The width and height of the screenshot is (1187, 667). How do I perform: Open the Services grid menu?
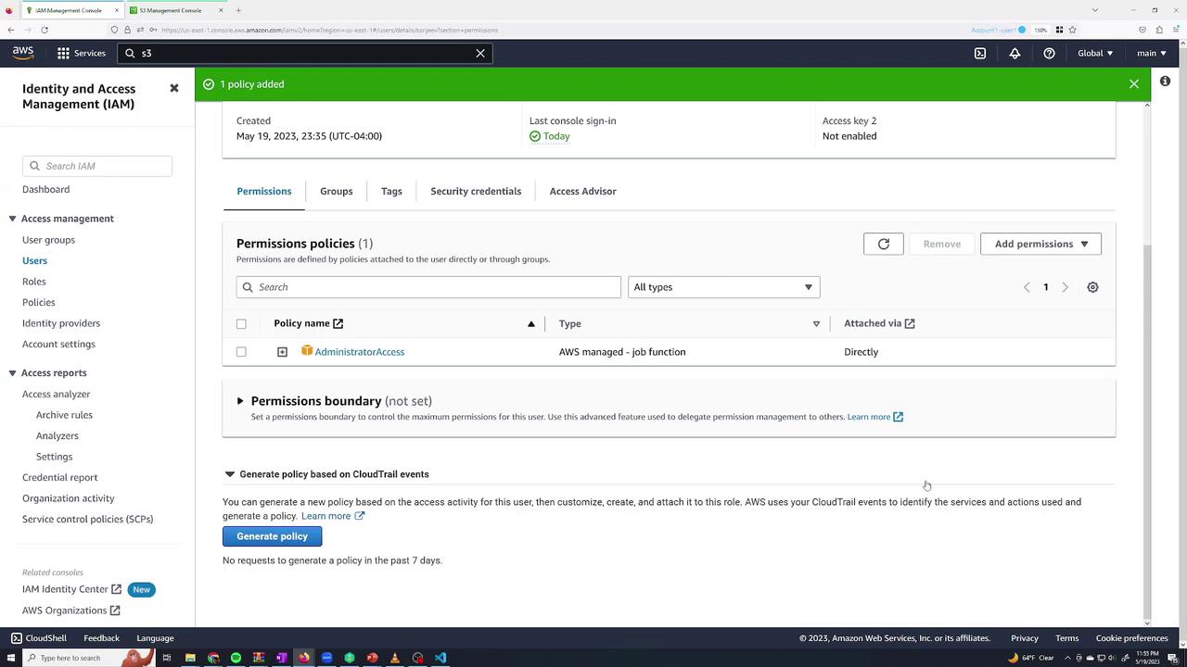[81, 53]
